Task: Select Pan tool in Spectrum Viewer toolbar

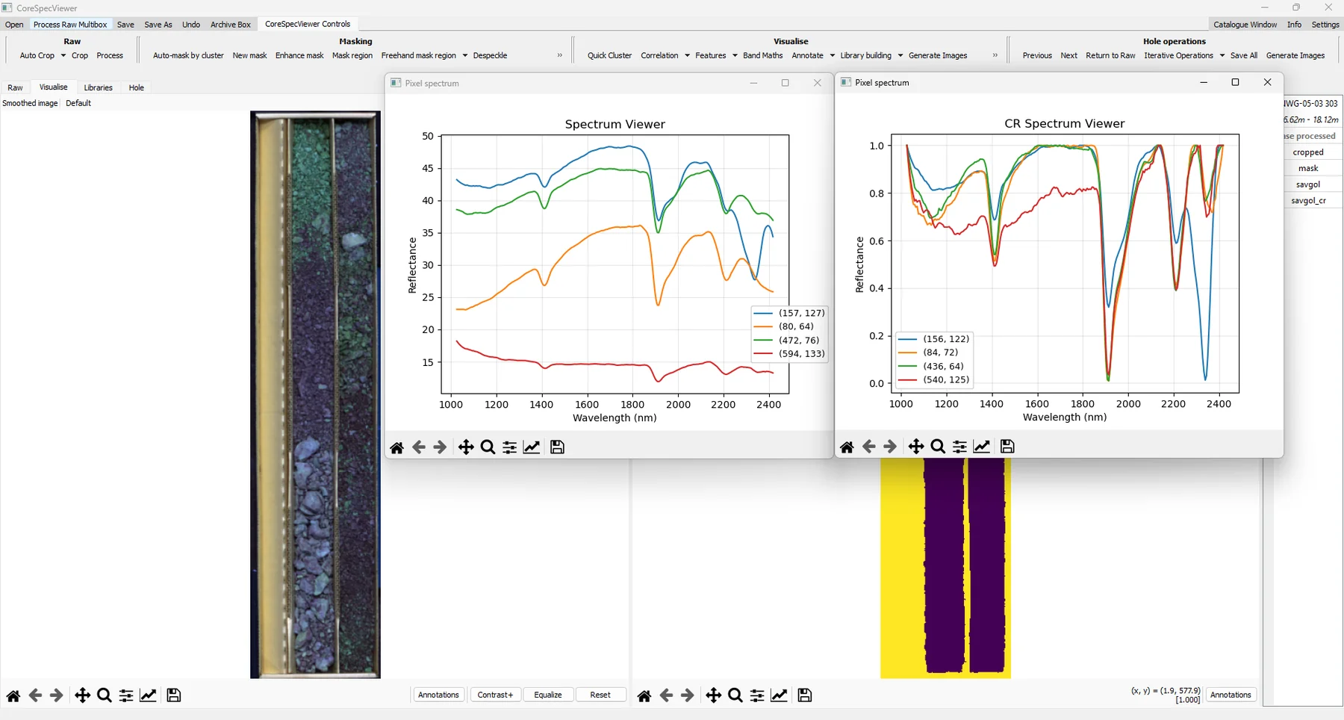Action: [x=466, y=447]
